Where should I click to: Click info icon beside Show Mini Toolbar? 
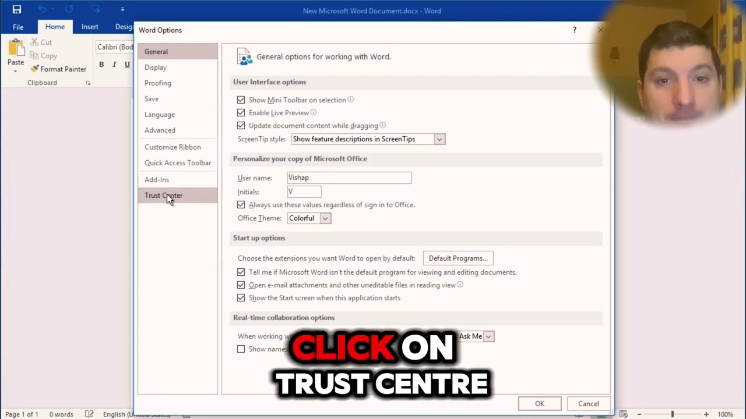350,100
